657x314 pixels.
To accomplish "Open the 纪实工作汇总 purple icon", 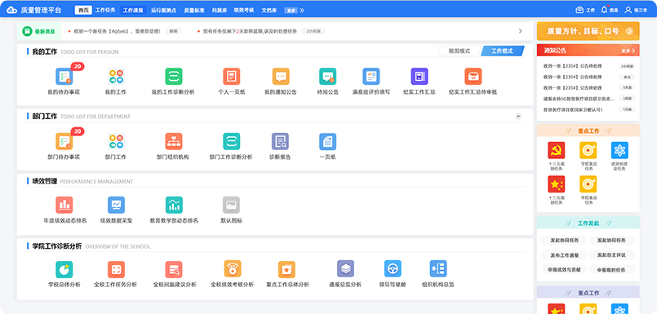I will pos(420,77).
